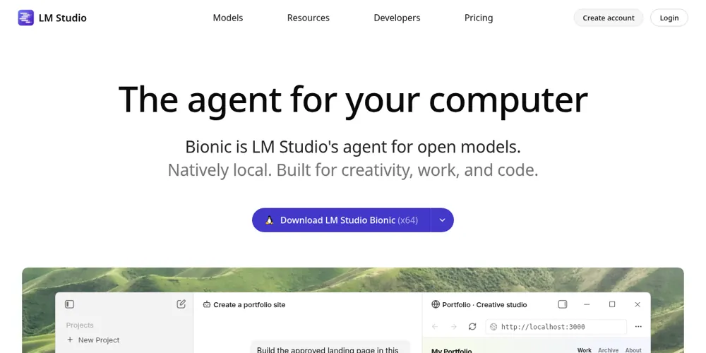
Task: Close the preview app window
Action: [x=638, y=304]
